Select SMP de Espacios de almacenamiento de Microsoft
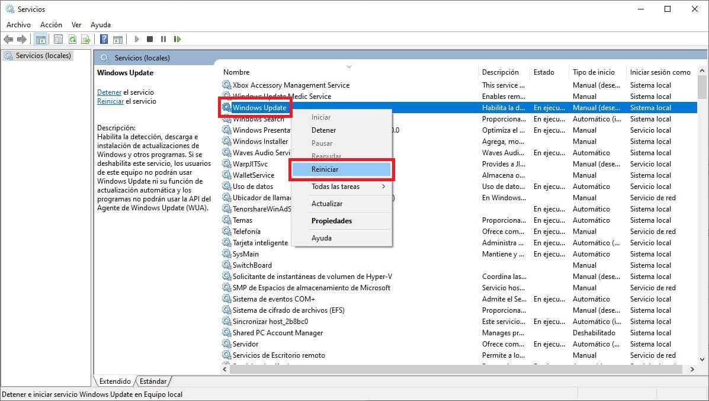 312,288
